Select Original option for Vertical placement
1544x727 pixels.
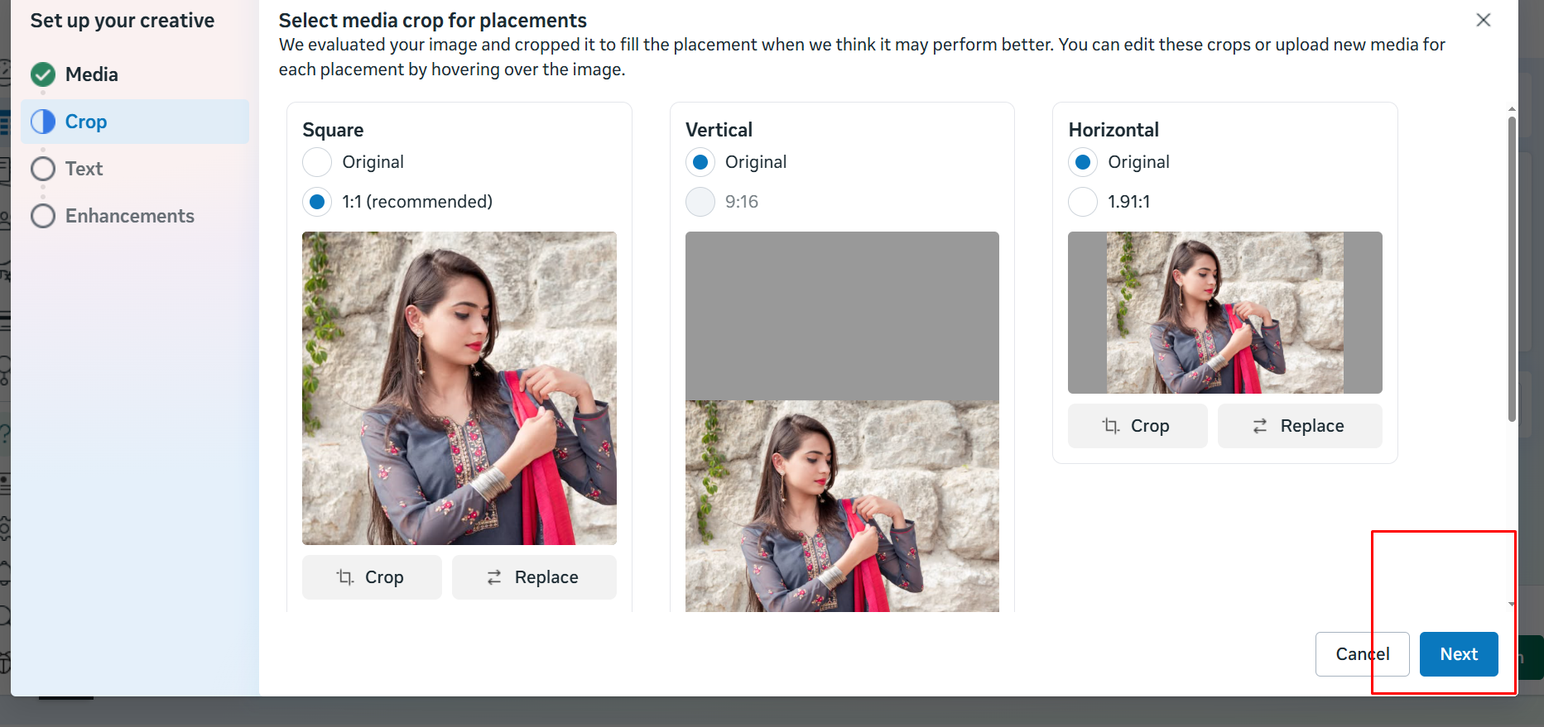pos(700,162)
